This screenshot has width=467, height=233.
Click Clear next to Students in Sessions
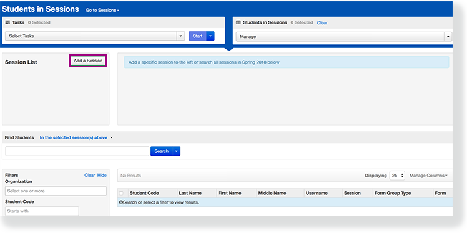point(322,22)
